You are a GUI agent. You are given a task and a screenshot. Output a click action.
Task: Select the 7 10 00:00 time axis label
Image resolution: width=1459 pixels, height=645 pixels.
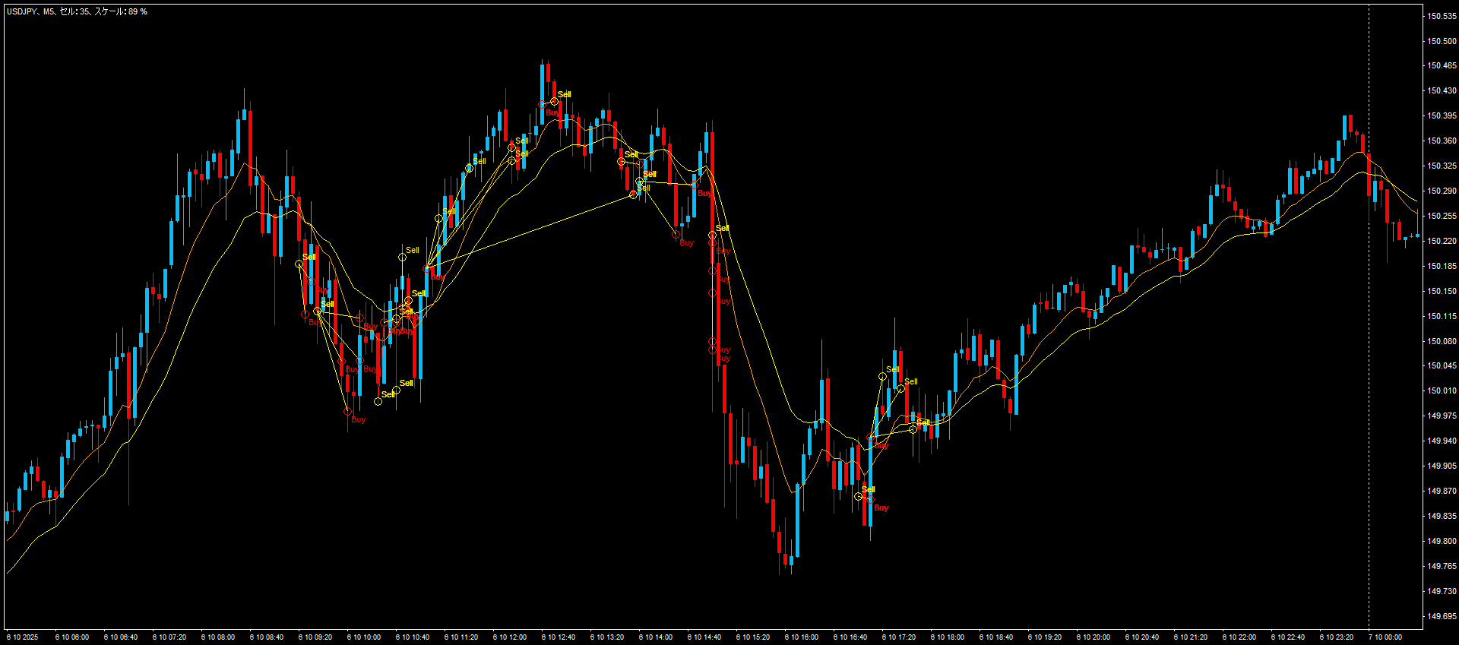[x=1385, y=637]
